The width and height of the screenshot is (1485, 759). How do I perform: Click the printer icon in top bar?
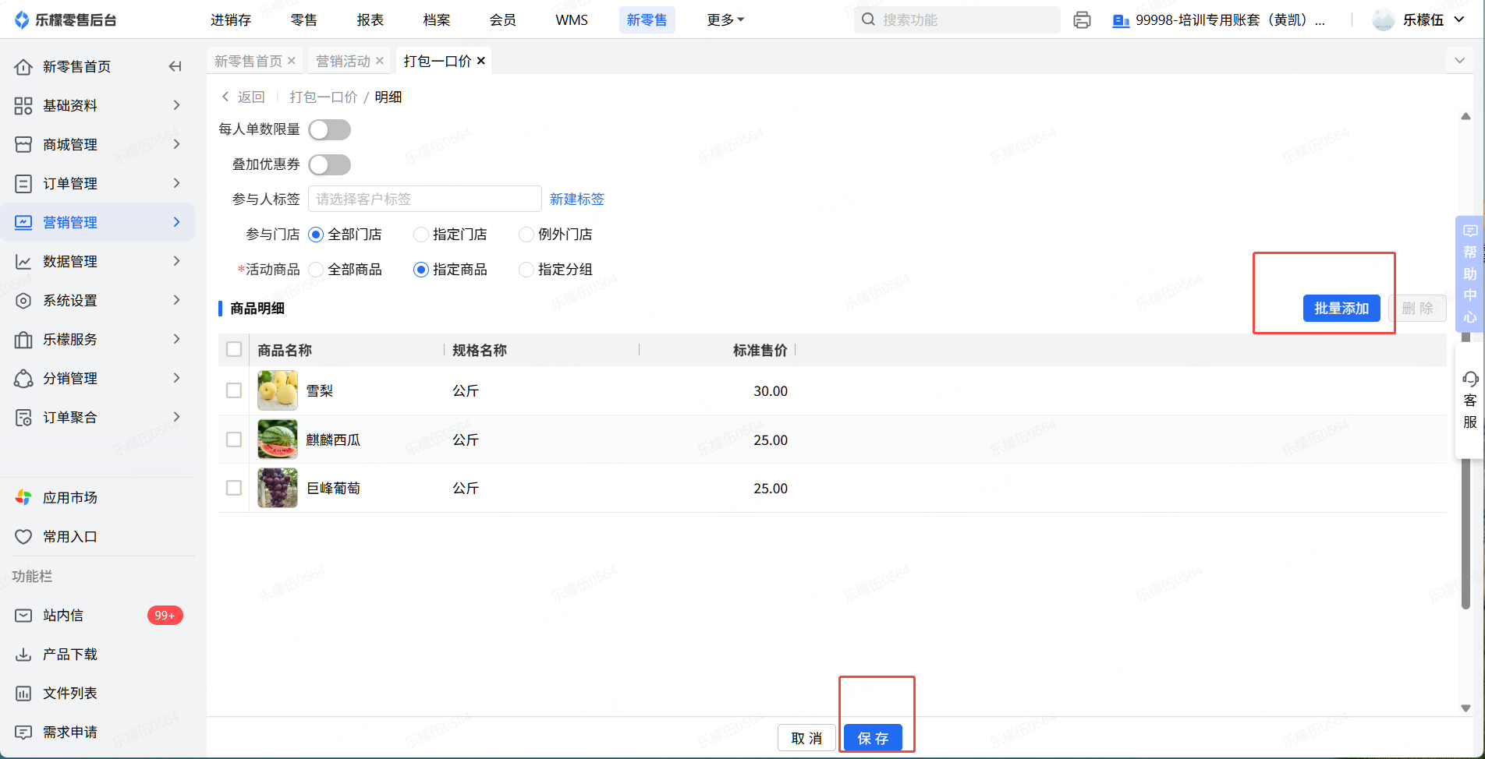pos(1082,20)
